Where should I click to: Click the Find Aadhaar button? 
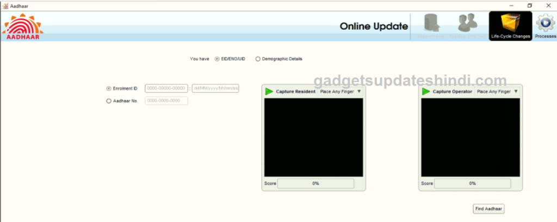coord(489,209)
